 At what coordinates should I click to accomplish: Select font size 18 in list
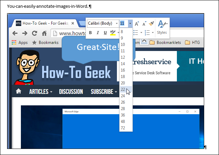[126, 77]
